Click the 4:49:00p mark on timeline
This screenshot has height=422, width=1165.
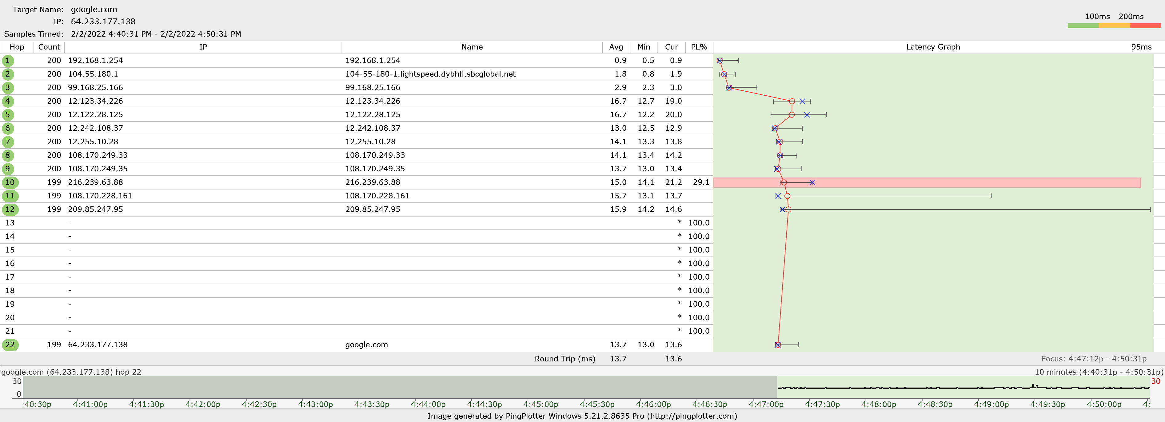click(x=991, y=404)
